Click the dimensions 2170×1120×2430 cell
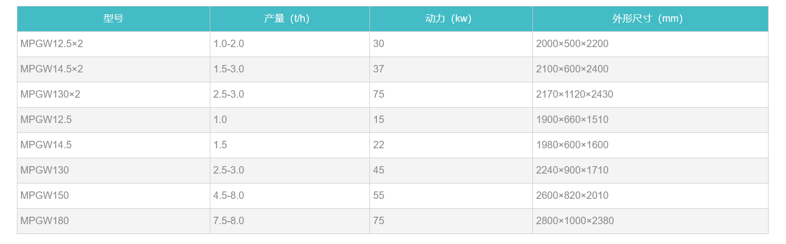 point(575,94)
